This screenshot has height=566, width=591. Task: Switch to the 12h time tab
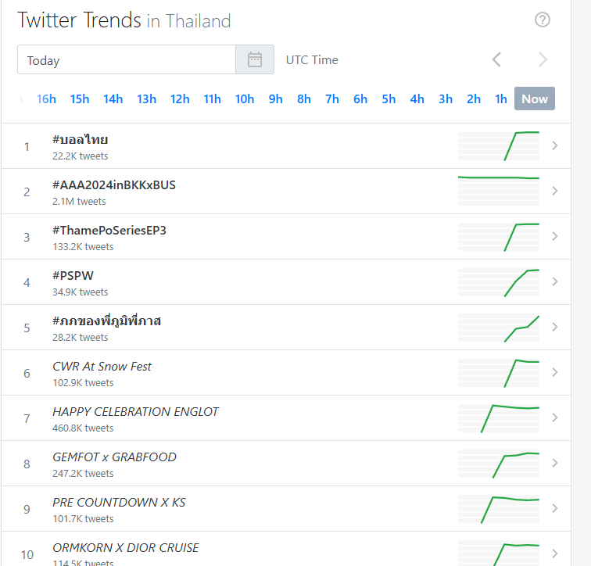click(x=180, y=99)
